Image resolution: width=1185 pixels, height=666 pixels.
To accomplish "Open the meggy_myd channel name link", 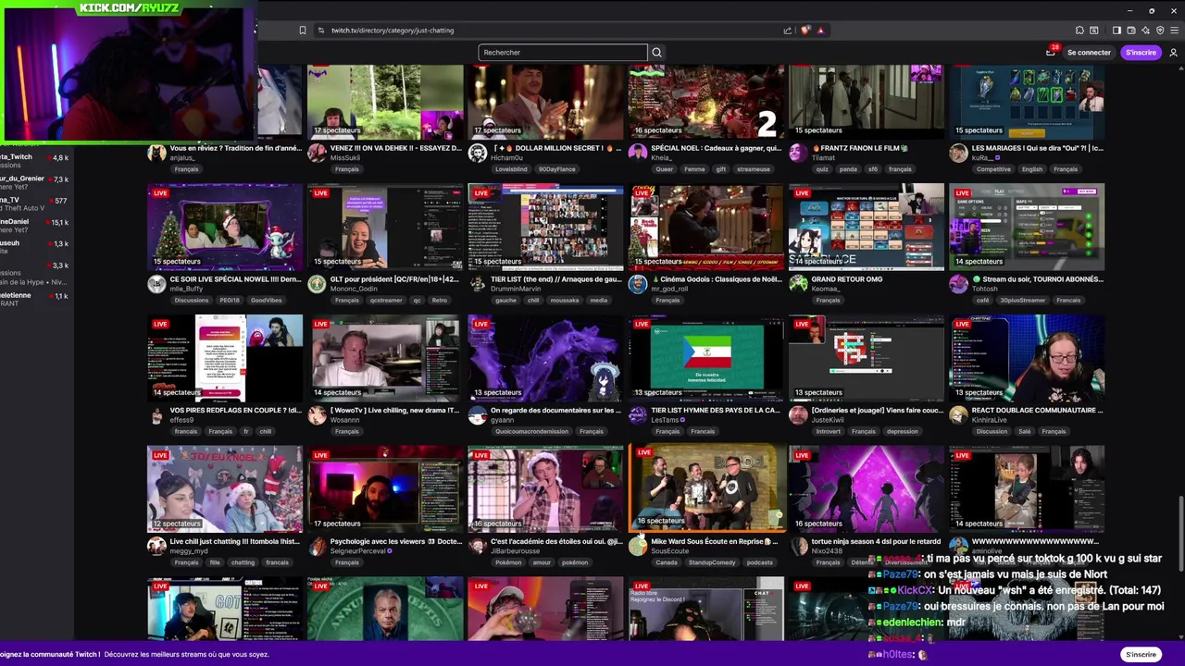I will (188, 551).
